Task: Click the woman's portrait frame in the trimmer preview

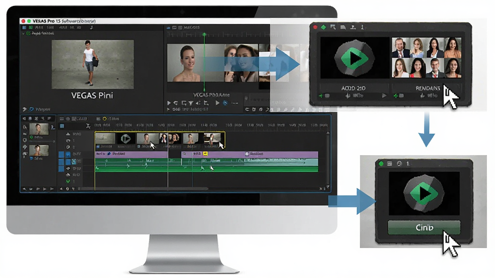Action: [195, 63]
